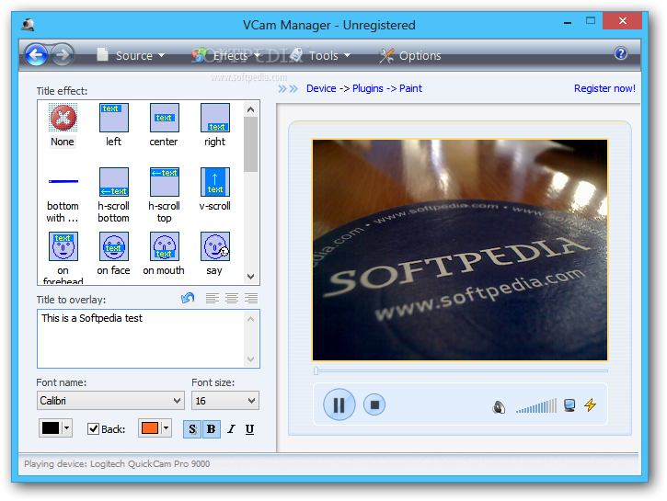This screenshot has height=501, width=667.
Task: Go back with the blue arrow
Action: coord(36,54)
